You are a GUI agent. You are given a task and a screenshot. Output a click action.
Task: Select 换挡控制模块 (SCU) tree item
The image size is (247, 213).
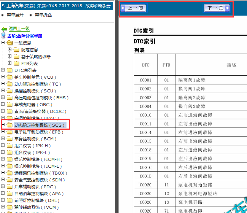(35, 91)
